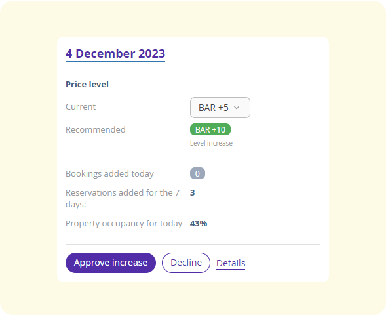
Task: Click the Current label
Action: (81, 107)
